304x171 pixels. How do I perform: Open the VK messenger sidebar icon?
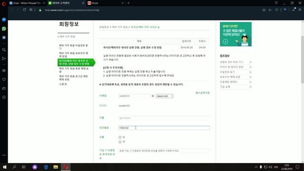[x=4, y=38]
